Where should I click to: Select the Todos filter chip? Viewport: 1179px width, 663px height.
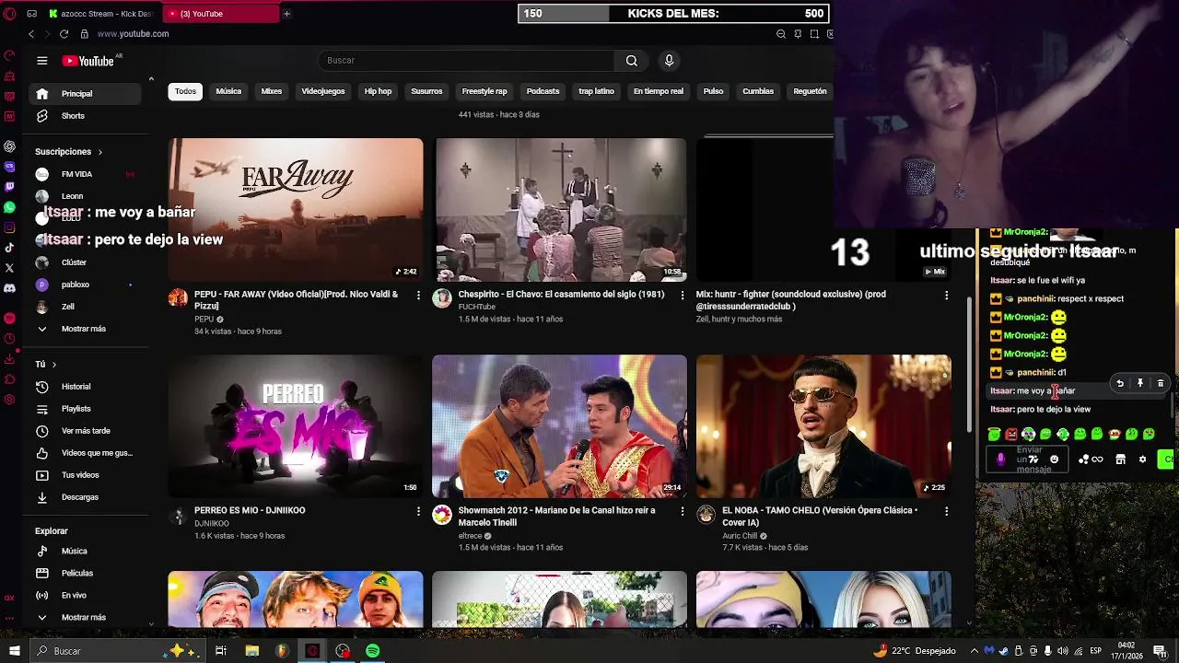[186, 91]
